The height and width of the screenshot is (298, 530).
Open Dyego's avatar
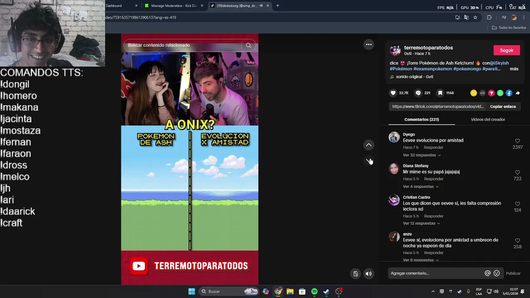pos(394,137)
